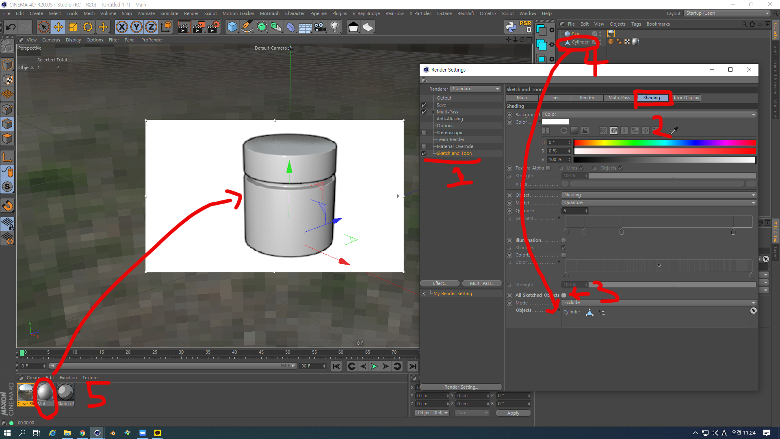Viewport: 780px width, 439px height.
Task: Click the Multi-Pass... button
Action: (482, 283)
